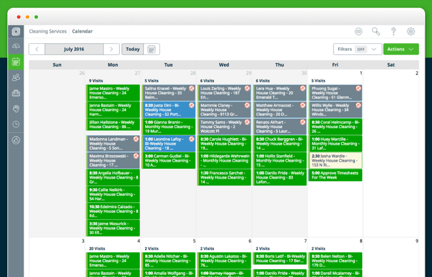Image resolution: width=432 pixels, height=277 pixels.
Task: Click the unassigned icon on Leontine Lafoy visit
Action: tap(192, 139)
